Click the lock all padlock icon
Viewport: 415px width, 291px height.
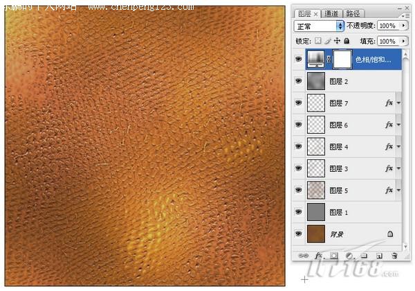click(x=347, y=42)
